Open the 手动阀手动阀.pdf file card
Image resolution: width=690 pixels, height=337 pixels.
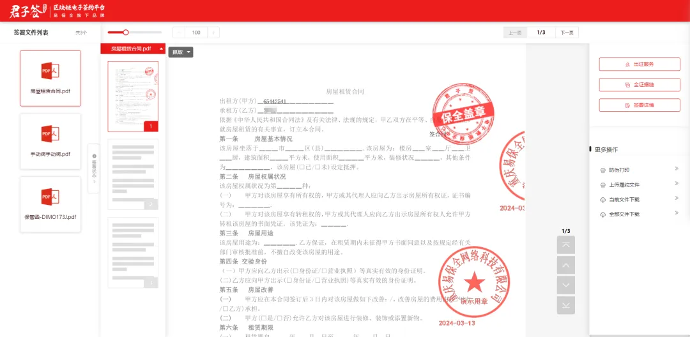pos(50,141)
